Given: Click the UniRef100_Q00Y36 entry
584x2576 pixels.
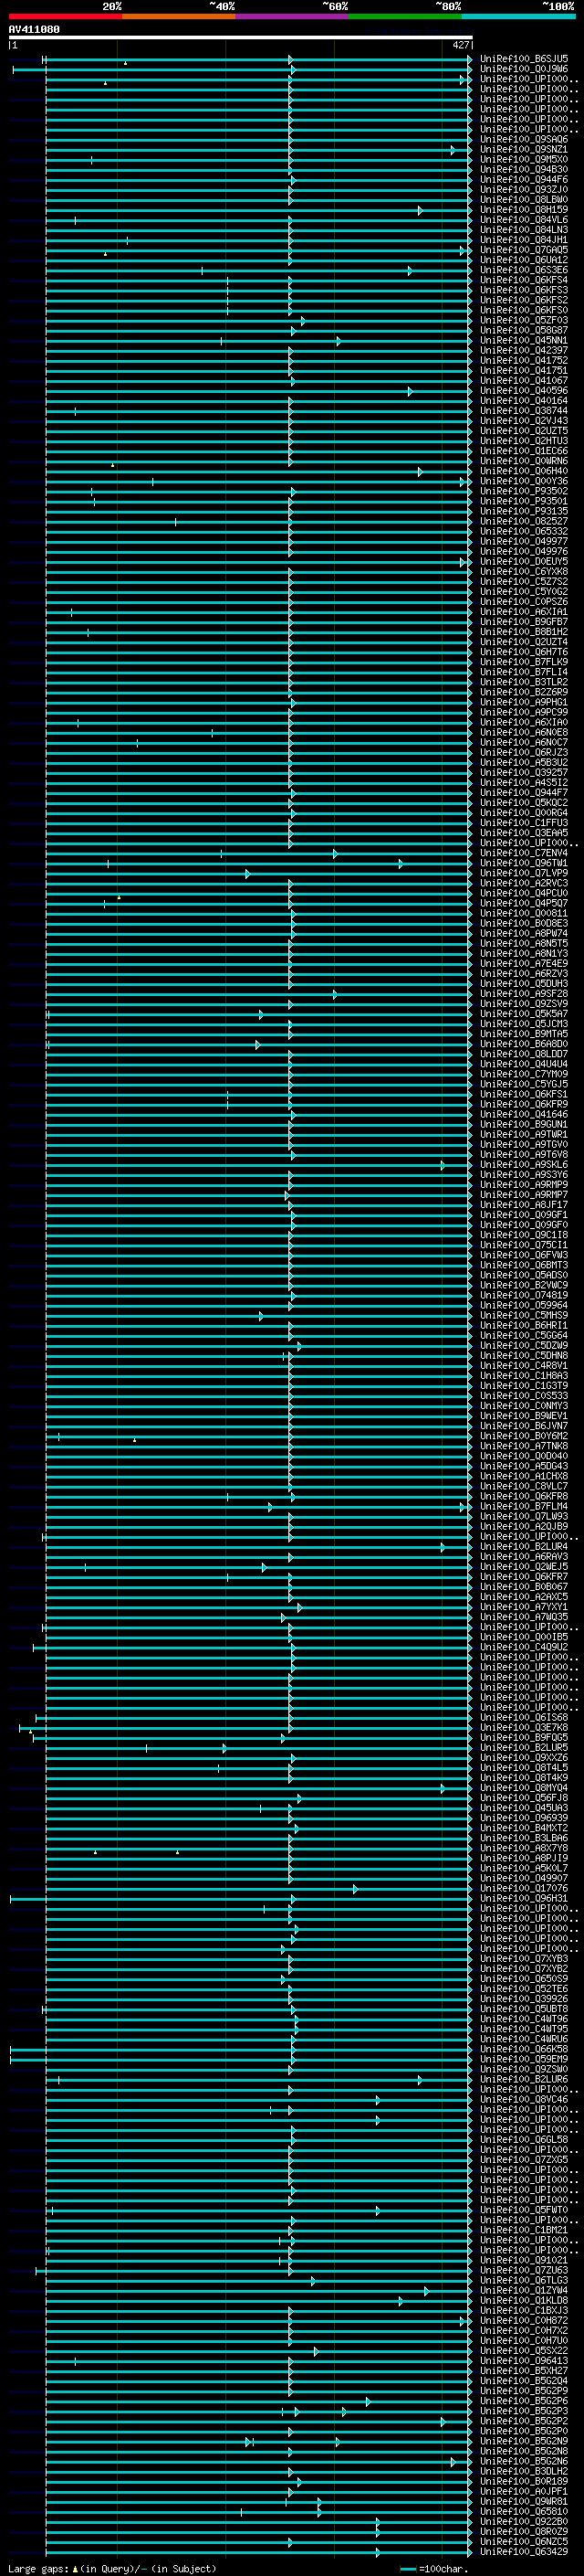Looking at the screenshot, I should (523, 481).
